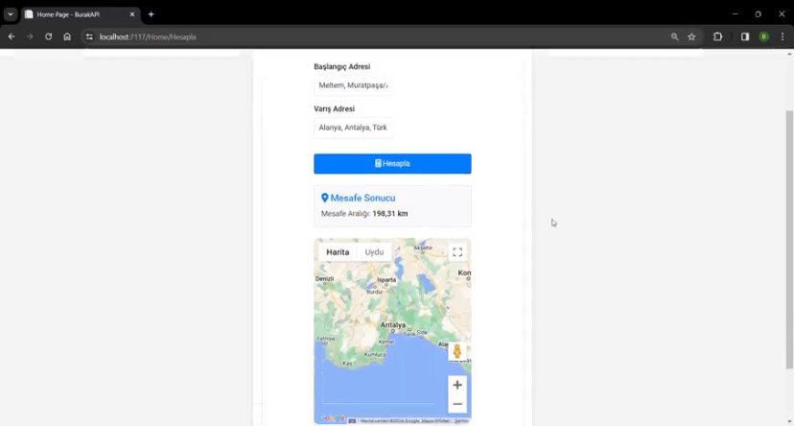Open a new browser tab
Viewport: 794px width, 426px height.
[x=151, y=14]
